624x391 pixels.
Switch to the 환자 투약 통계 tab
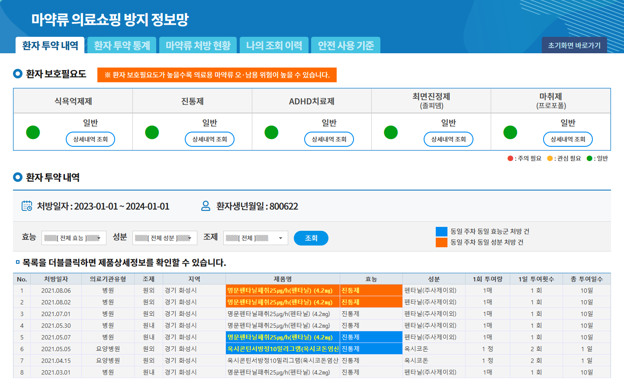coord(122,45)
